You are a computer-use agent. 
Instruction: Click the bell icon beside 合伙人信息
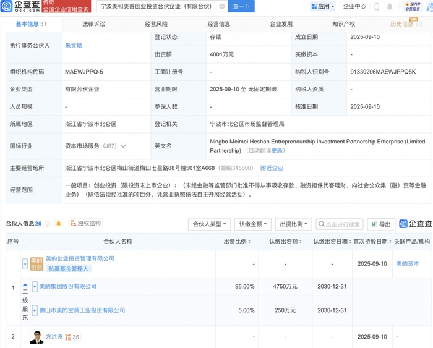59,224
